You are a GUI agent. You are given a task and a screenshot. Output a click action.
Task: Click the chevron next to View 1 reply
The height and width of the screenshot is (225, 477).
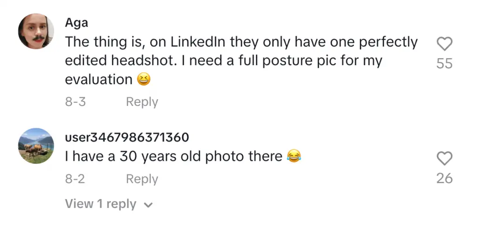point(149,205)
